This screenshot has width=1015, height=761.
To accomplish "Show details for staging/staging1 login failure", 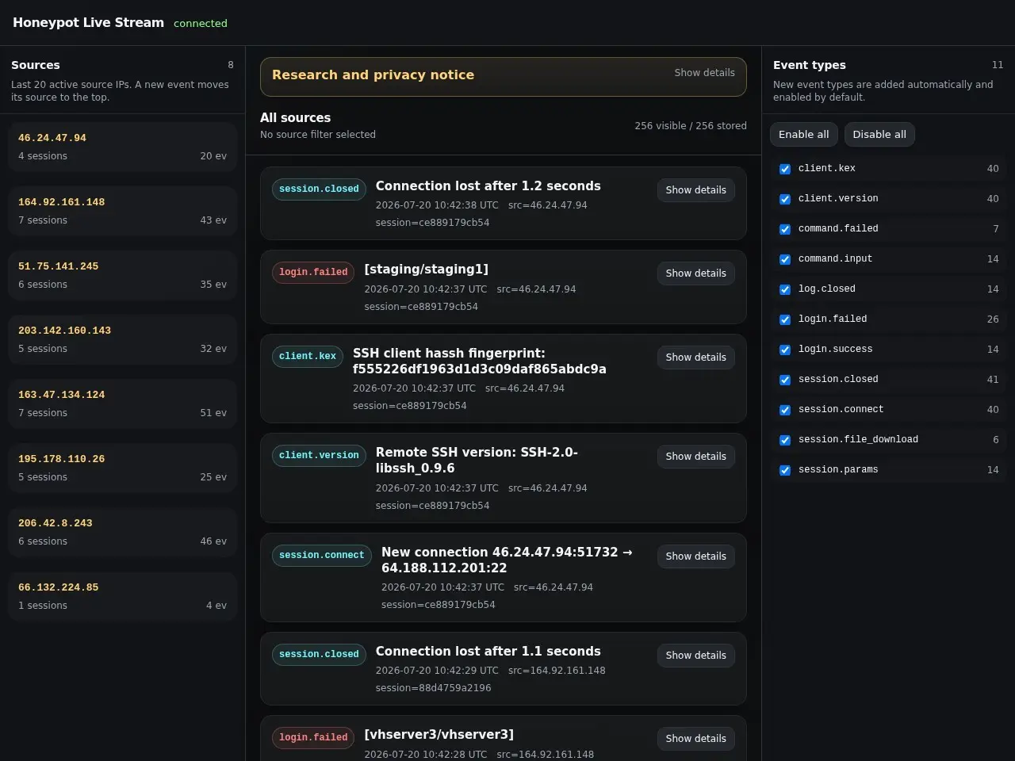I will [x=695, y=273].
